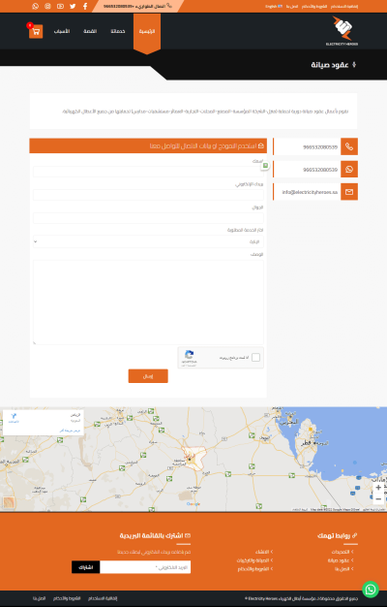The height and width of the screenshot is (607, 387).
Task: Zoom out on the Google map
Action: pos(378,499)
